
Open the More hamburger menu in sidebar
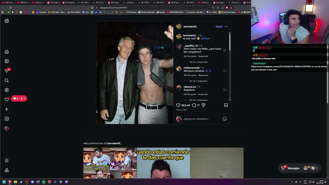point(7,161)
